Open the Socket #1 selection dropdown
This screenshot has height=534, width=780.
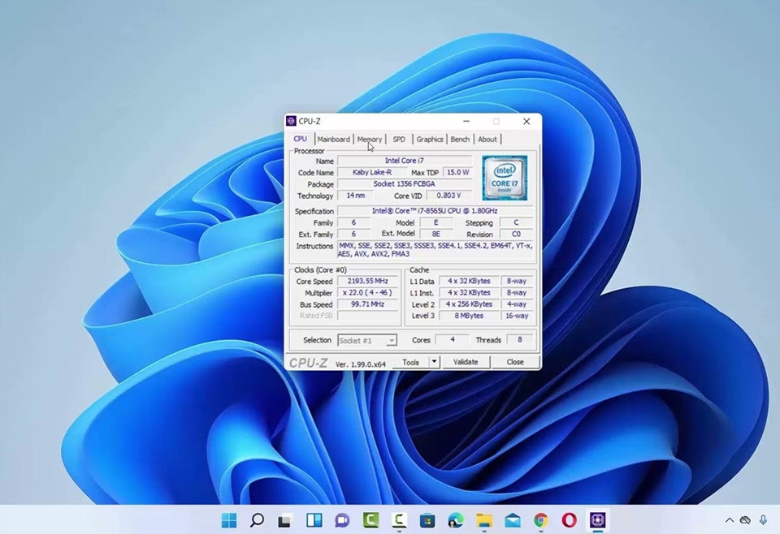point(367,340)
